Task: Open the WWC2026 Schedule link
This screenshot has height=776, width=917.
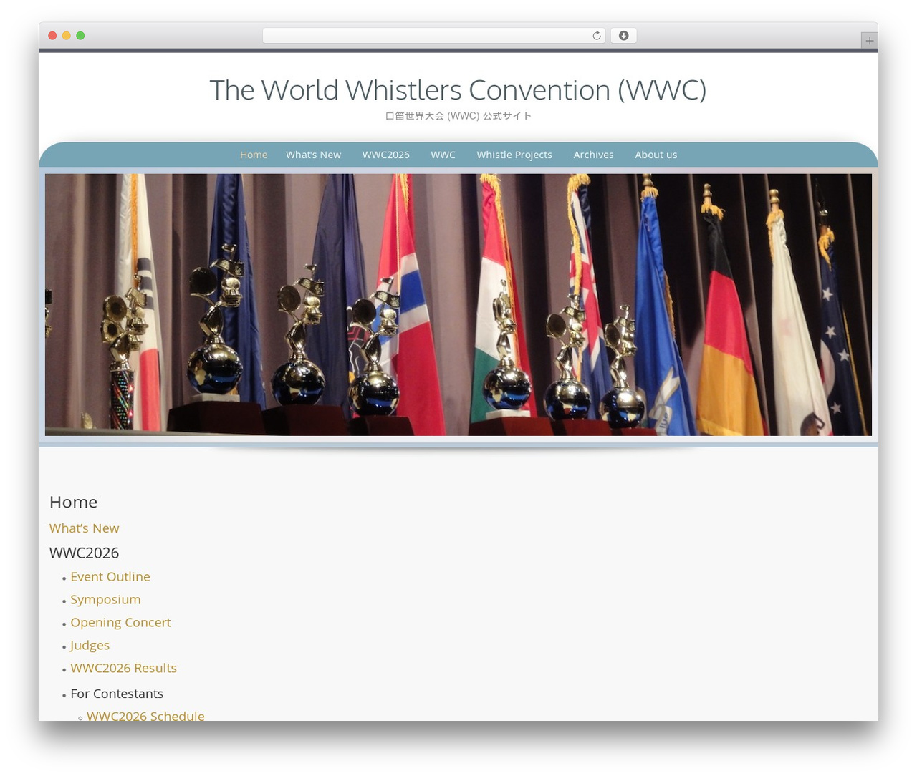Action: point(145,715)
